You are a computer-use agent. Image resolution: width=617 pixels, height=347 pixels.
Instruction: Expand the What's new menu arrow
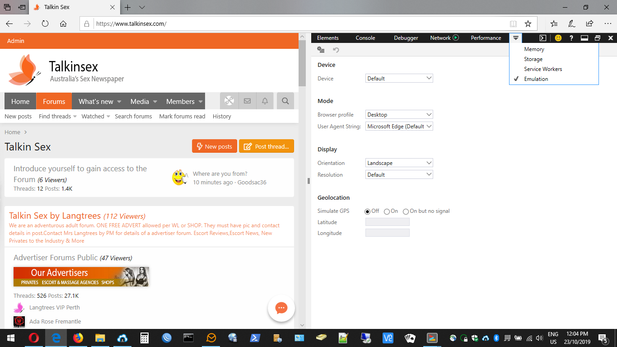point(119,102)
